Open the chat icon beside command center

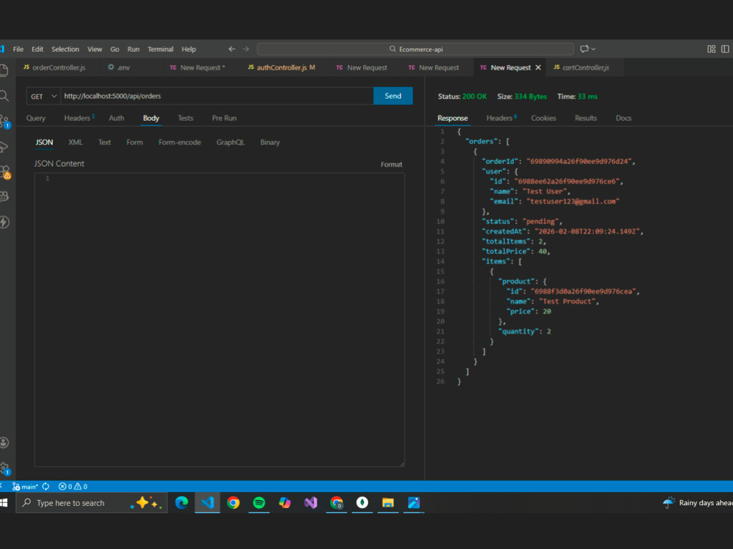584,49
